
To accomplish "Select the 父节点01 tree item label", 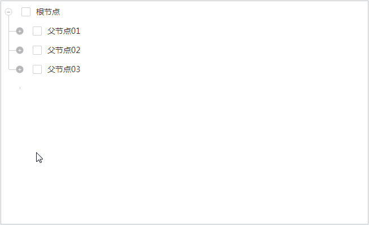I will [64, 31].
